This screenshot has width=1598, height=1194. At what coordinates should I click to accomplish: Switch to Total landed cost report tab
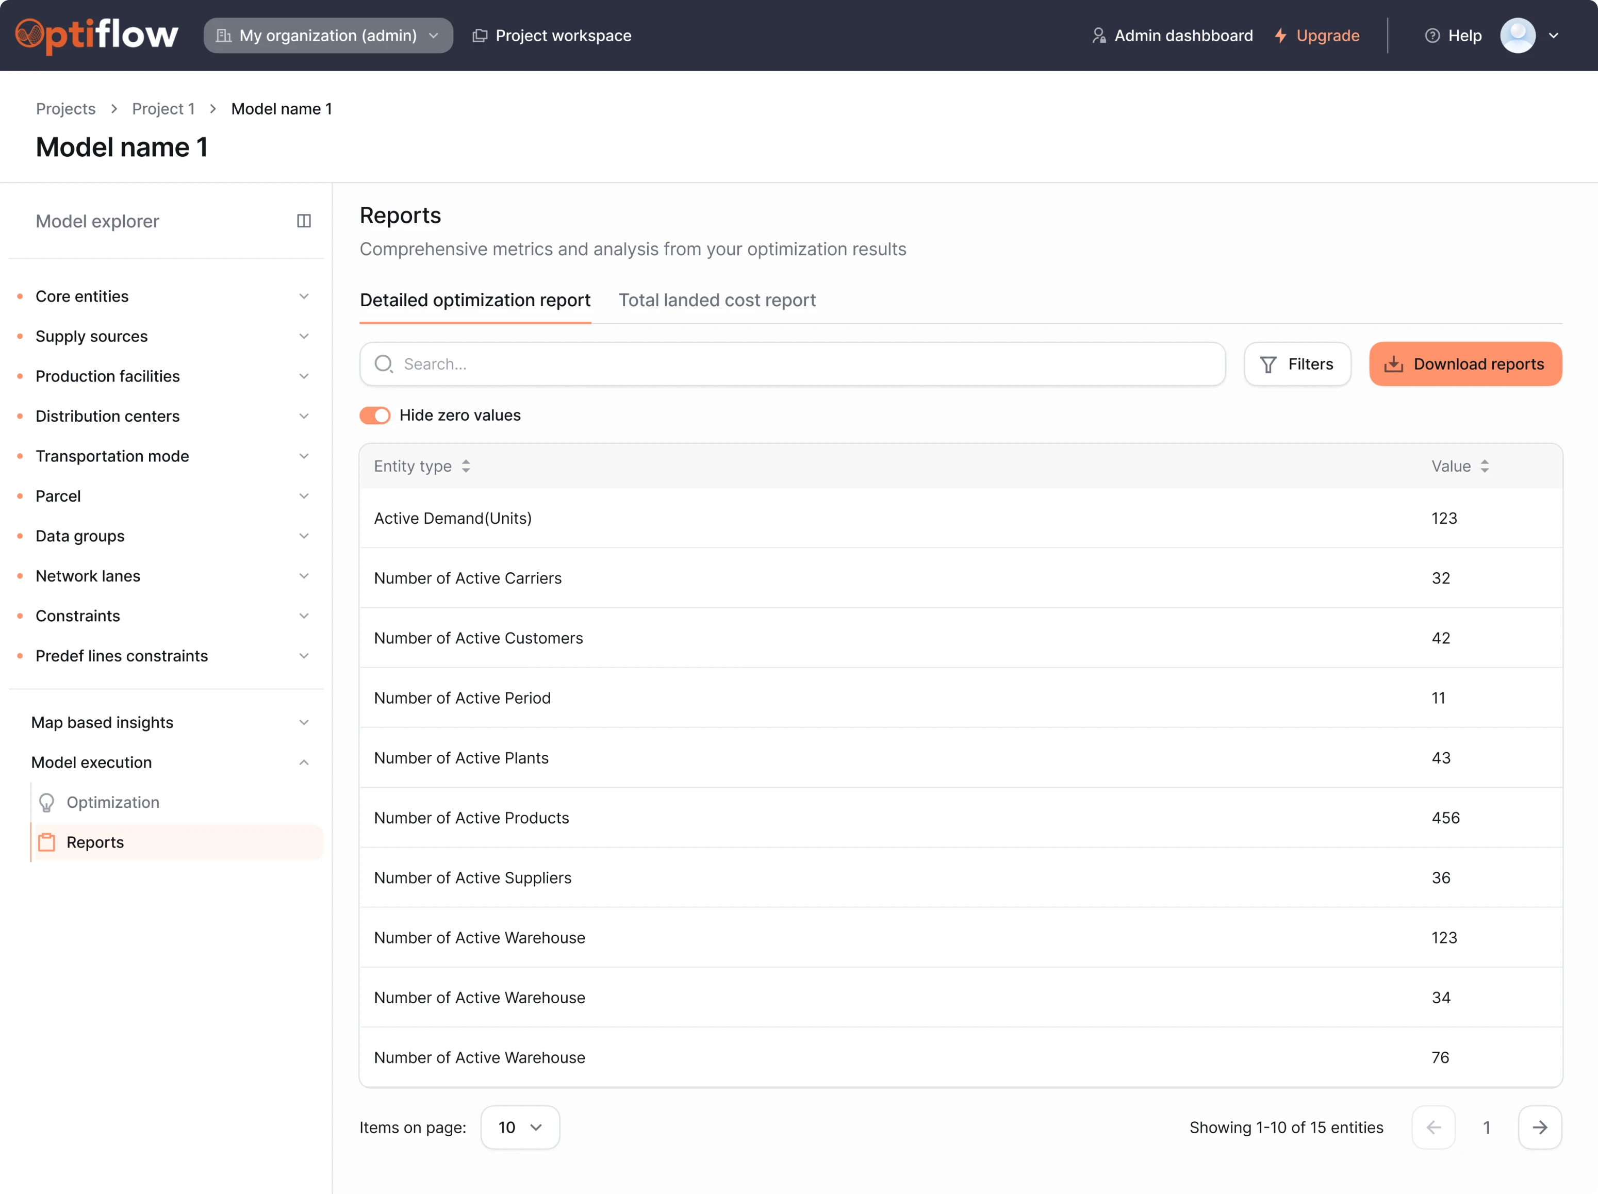coord(717,300)
